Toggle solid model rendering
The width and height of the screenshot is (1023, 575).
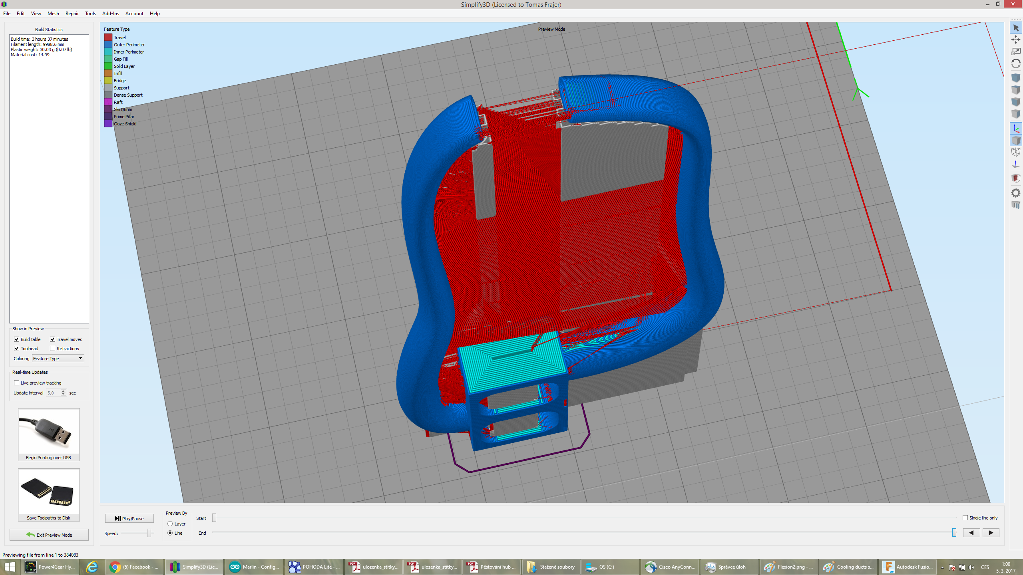coord(1015,140)
